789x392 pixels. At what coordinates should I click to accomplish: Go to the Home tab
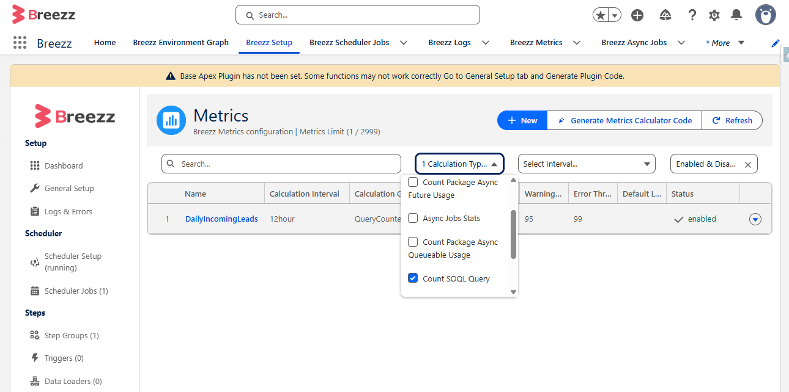[105, 43]
